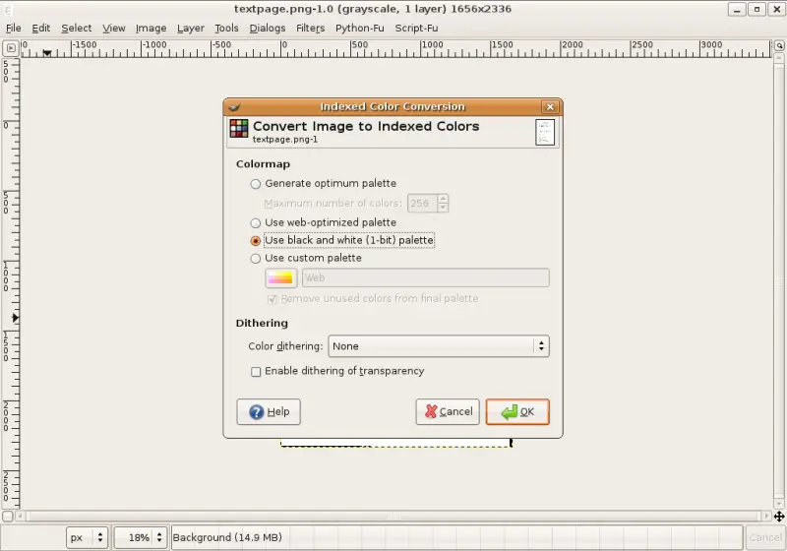Open the Filters menu
The image size is (787, 551).
coord(310,29)
